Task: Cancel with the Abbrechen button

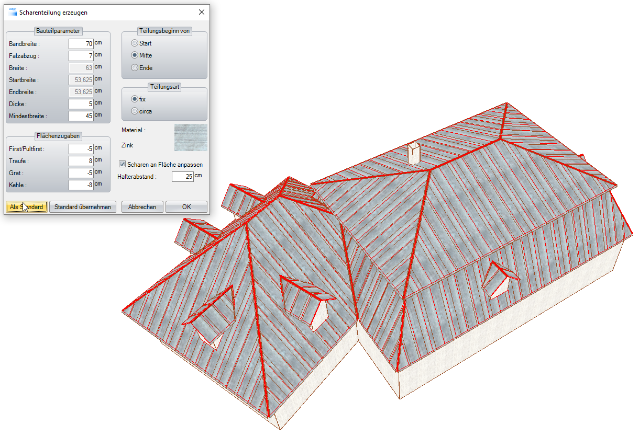Action: (142, 207)
